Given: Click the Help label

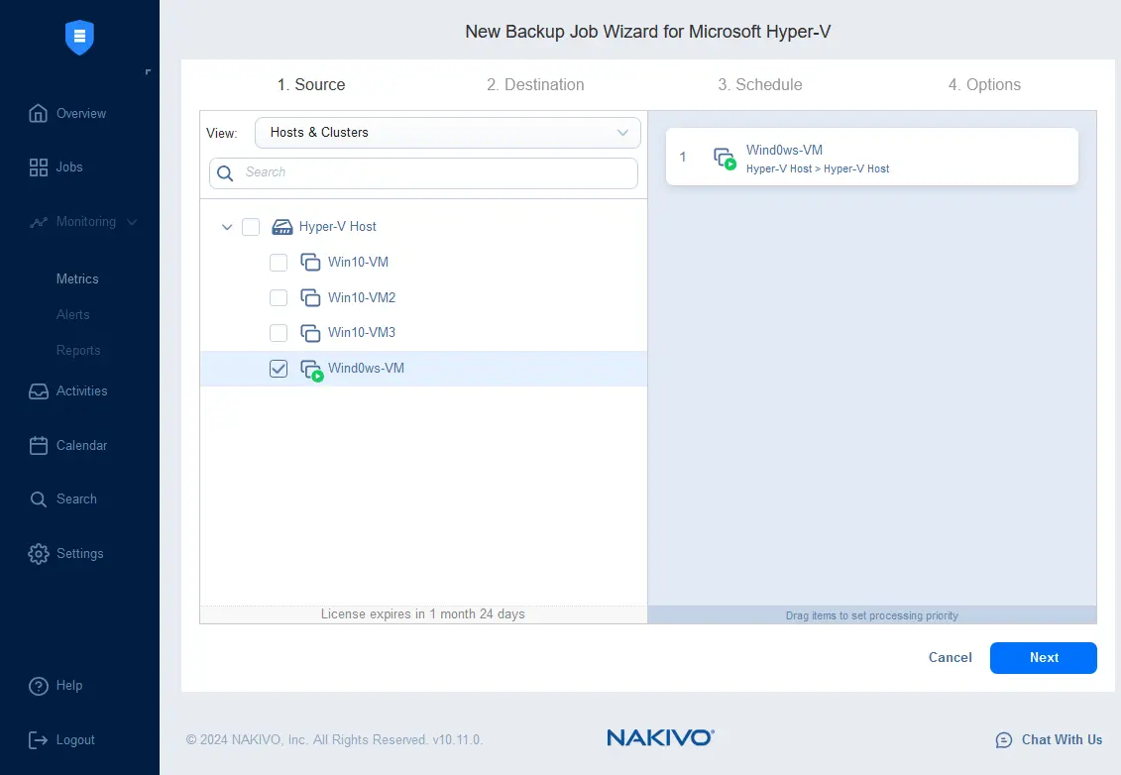Looking at the screenshot, I should pyautogui.click(x=69, y=686).
